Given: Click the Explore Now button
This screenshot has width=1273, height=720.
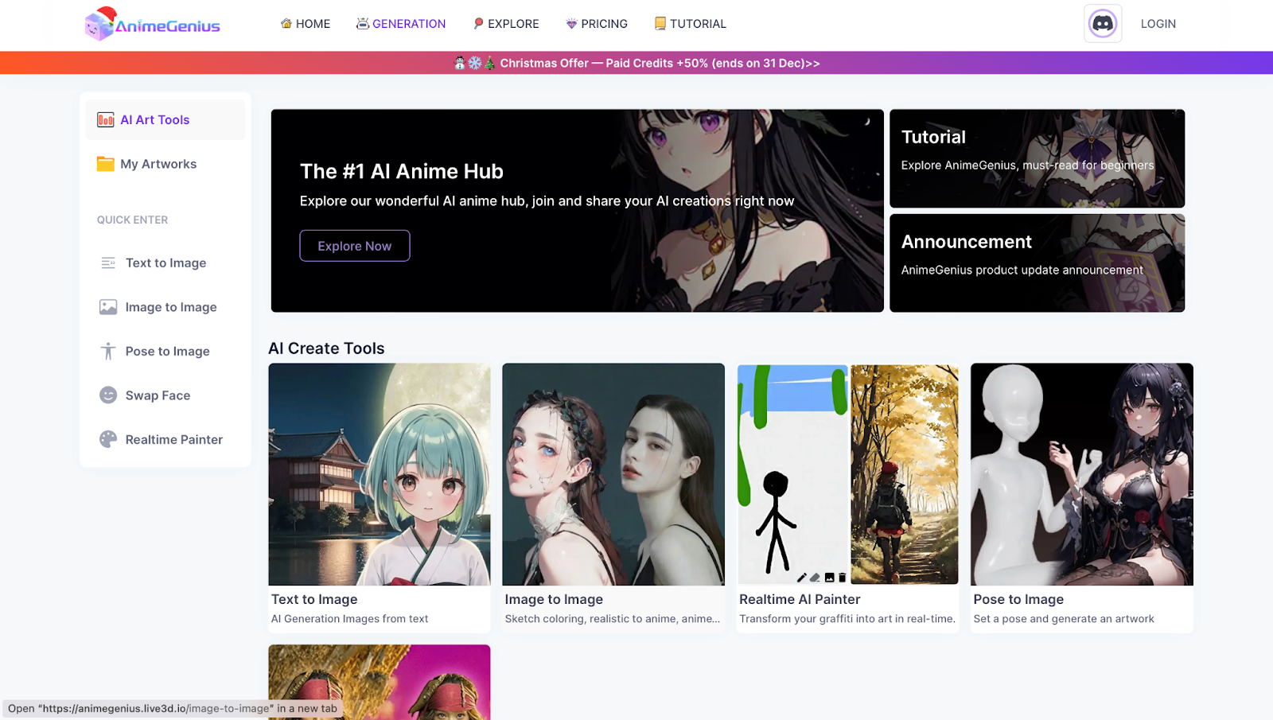Looking at the screenshot, I should click(355, 246).
